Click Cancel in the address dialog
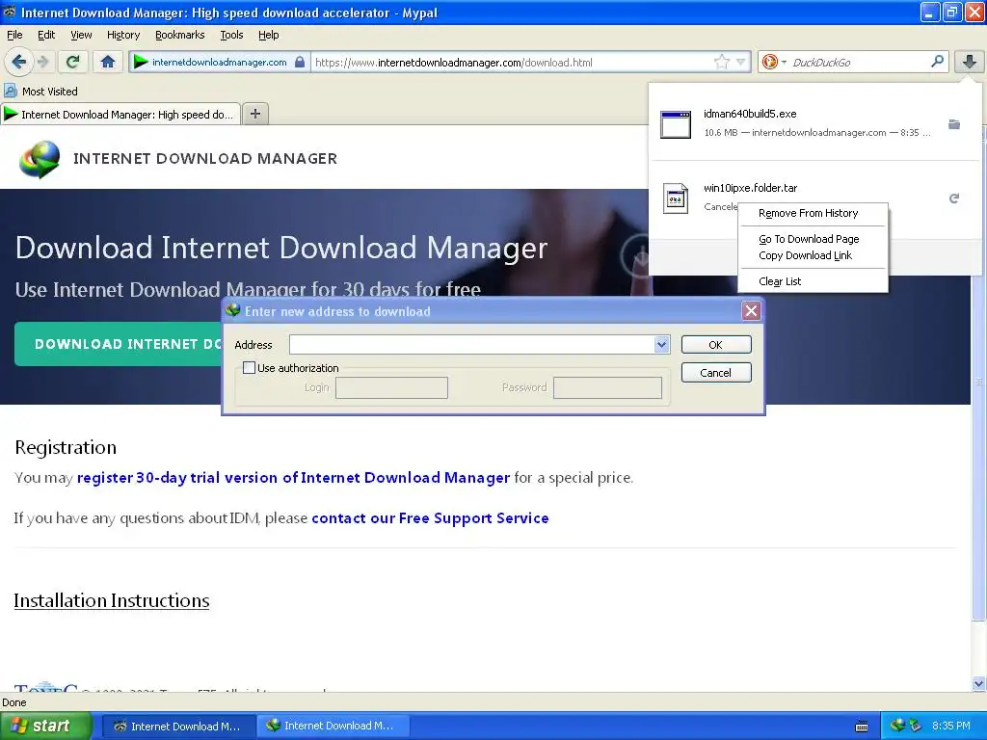The image size is (987, 740). click(716, 373)
